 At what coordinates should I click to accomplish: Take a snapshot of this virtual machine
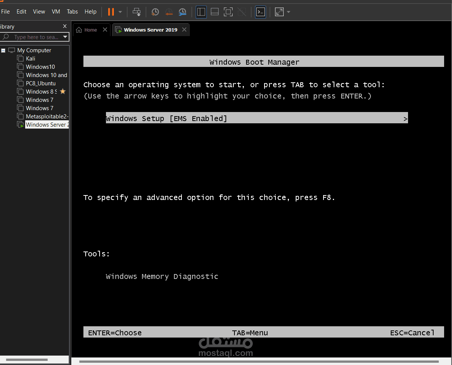(x=155, y=12)
